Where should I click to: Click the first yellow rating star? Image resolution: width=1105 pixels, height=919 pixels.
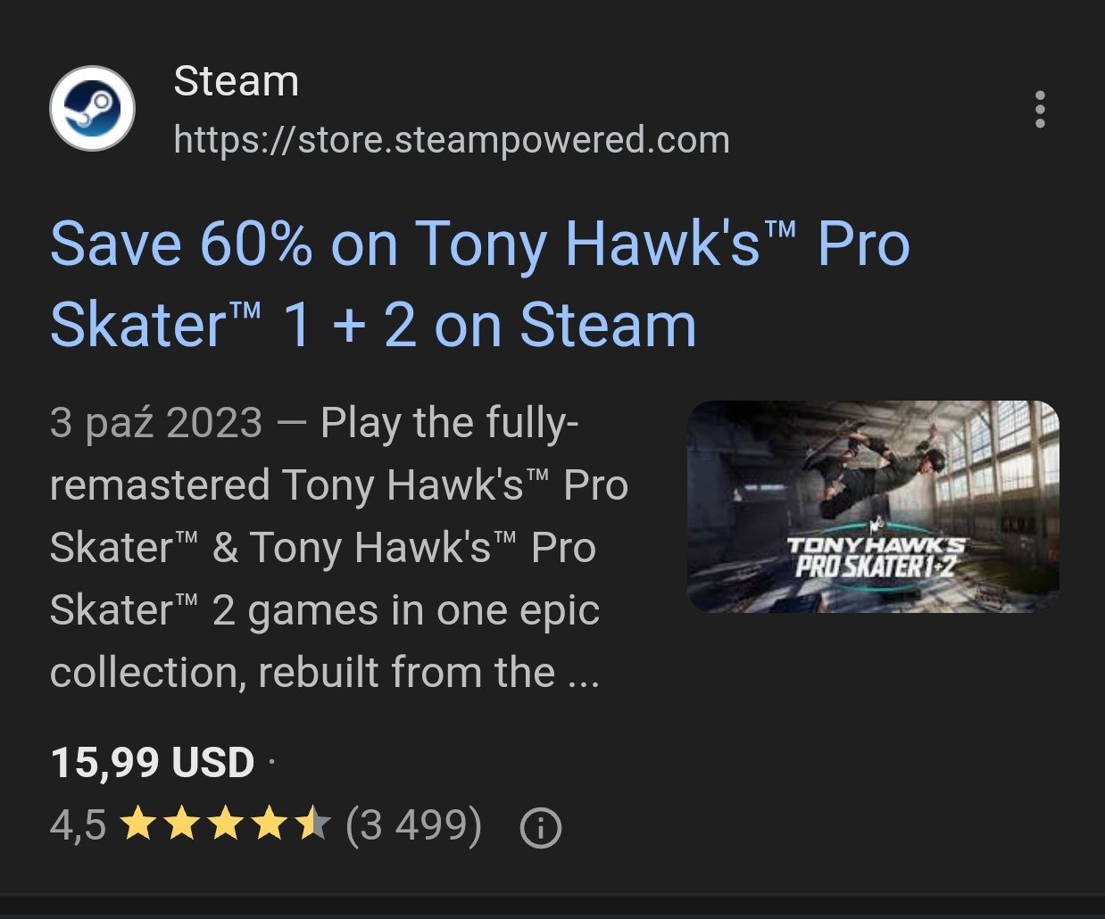[x=137, y=824]
